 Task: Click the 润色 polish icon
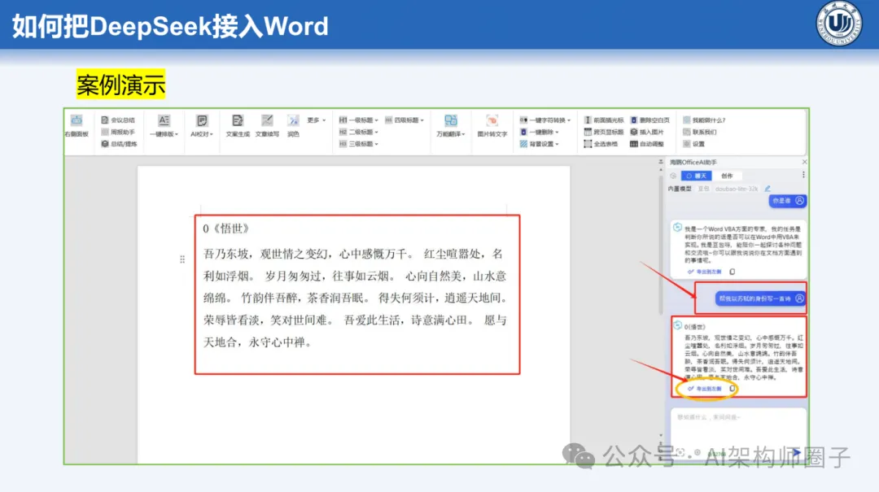point(293,120)
